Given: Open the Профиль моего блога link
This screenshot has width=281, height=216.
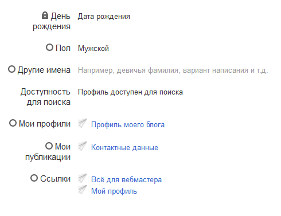Looking at the screenshot, I should pyautogui.click(x=128, y=124).
